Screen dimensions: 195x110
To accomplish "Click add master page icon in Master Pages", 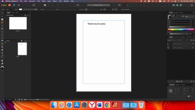I will (25, 15).
